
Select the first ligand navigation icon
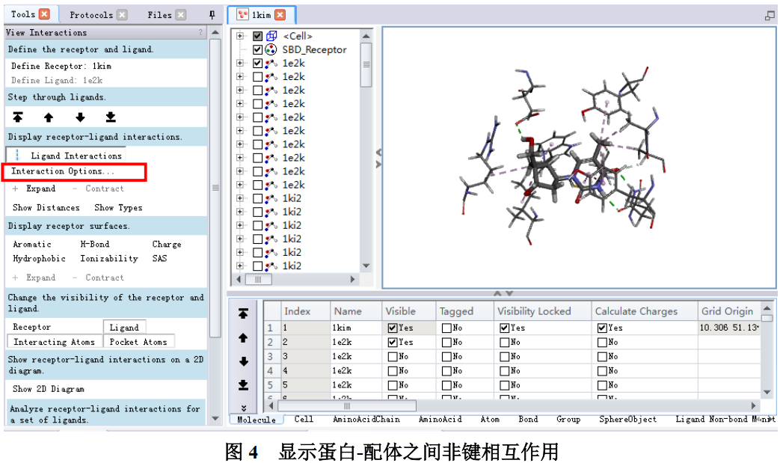click(18, 117)
